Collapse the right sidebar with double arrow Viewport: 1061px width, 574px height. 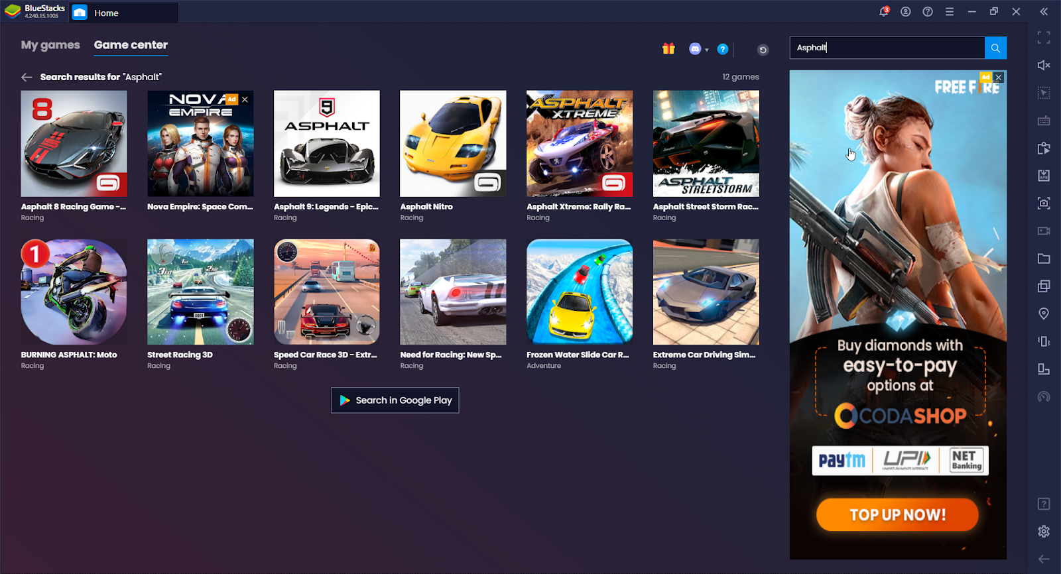tap(1044, 11)
